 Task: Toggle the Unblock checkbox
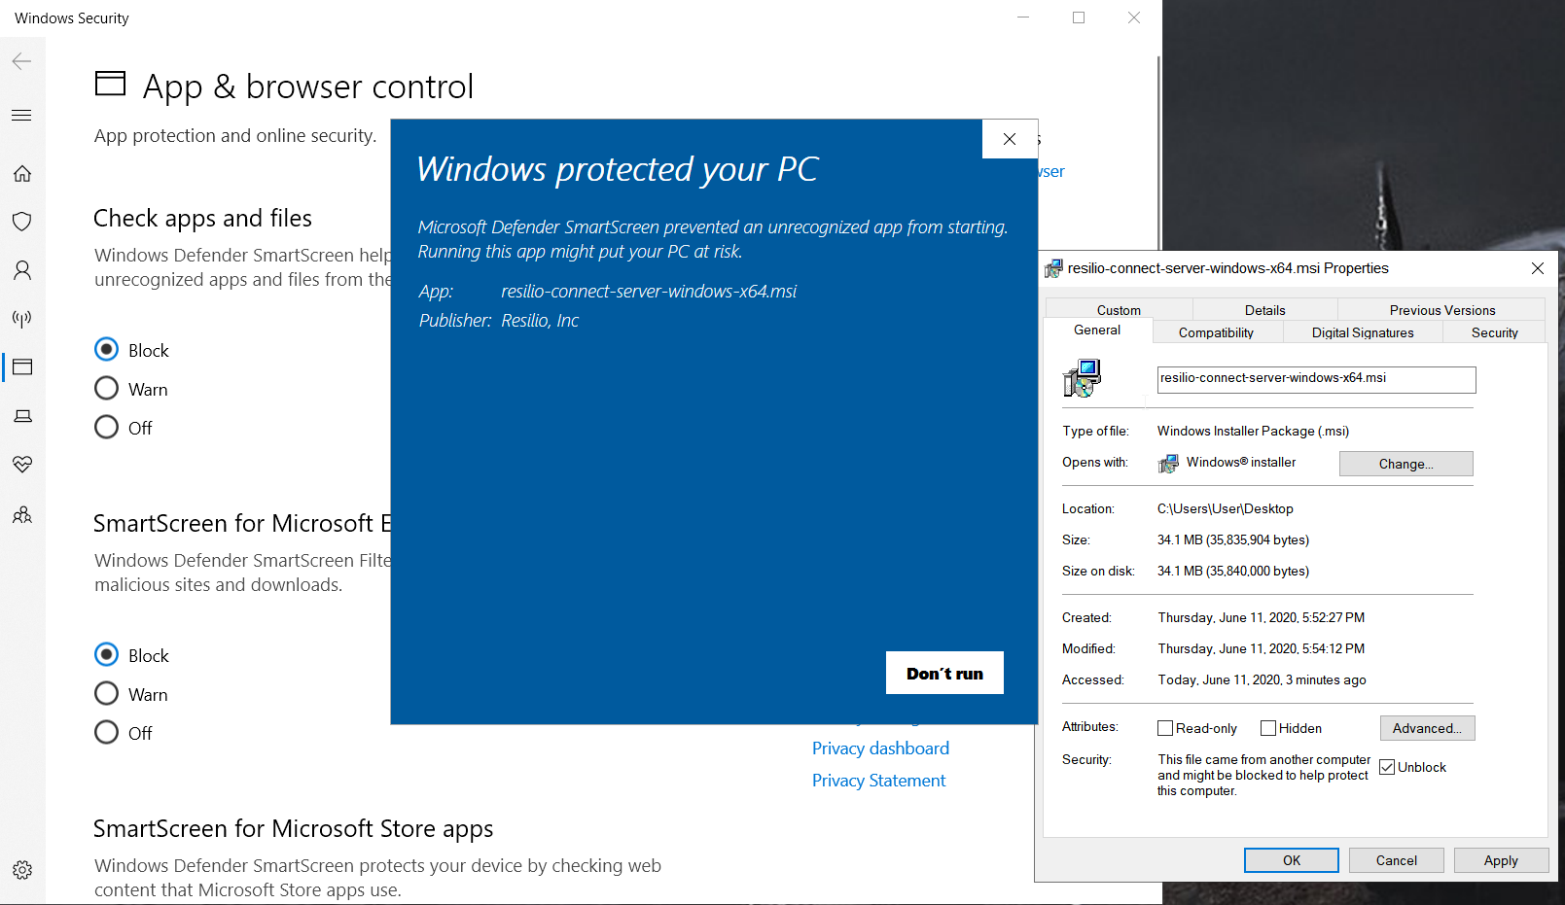[x=1387, y=767]
